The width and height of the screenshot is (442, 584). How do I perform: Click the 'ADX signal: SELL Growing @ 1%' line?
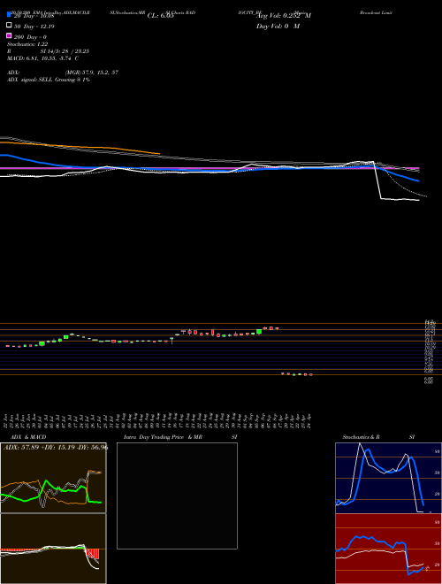[x=49, y=80]
